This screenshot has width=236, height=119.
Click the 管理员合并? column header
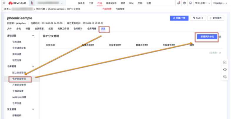point(142,45)
